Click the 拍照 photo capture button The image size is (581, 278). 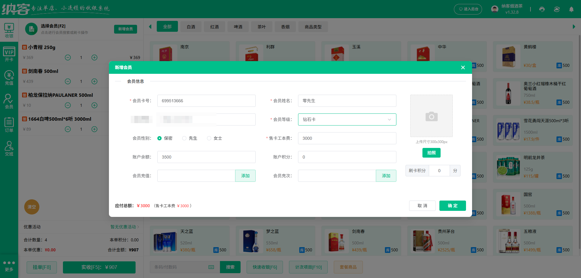431,153
